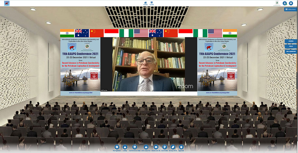
Task: Click the speaker's Zoom video feed
Action: point(149,64)
